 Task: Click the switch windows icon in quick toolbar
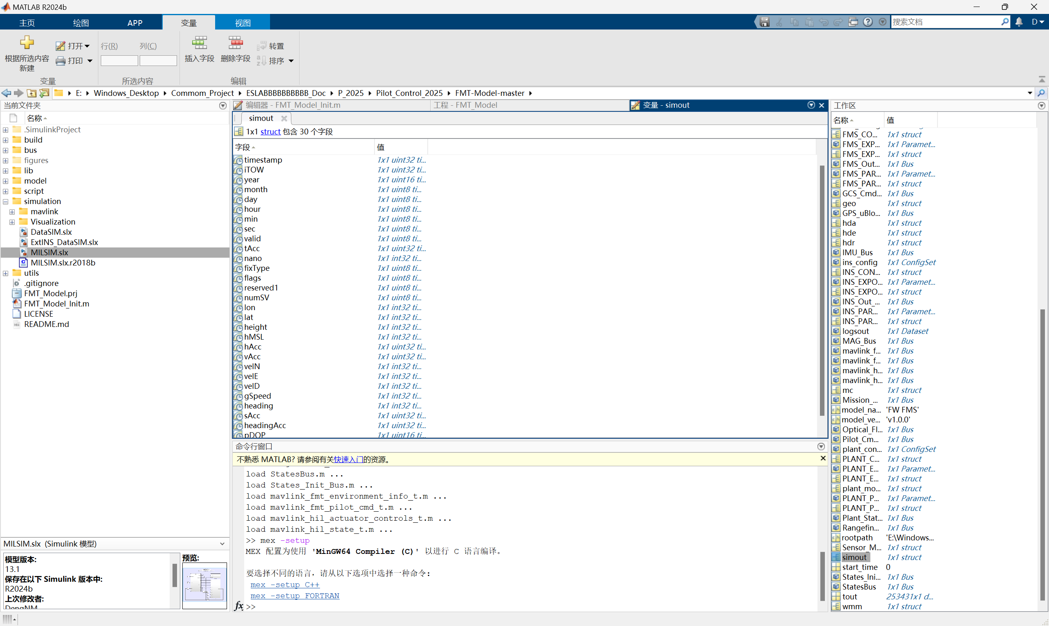(x=853, y=22)
